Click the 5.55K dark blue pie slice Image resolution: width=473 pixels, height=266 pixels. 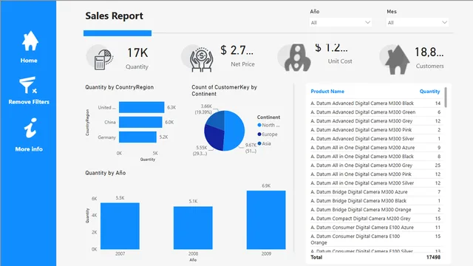(x=214, y=138)
